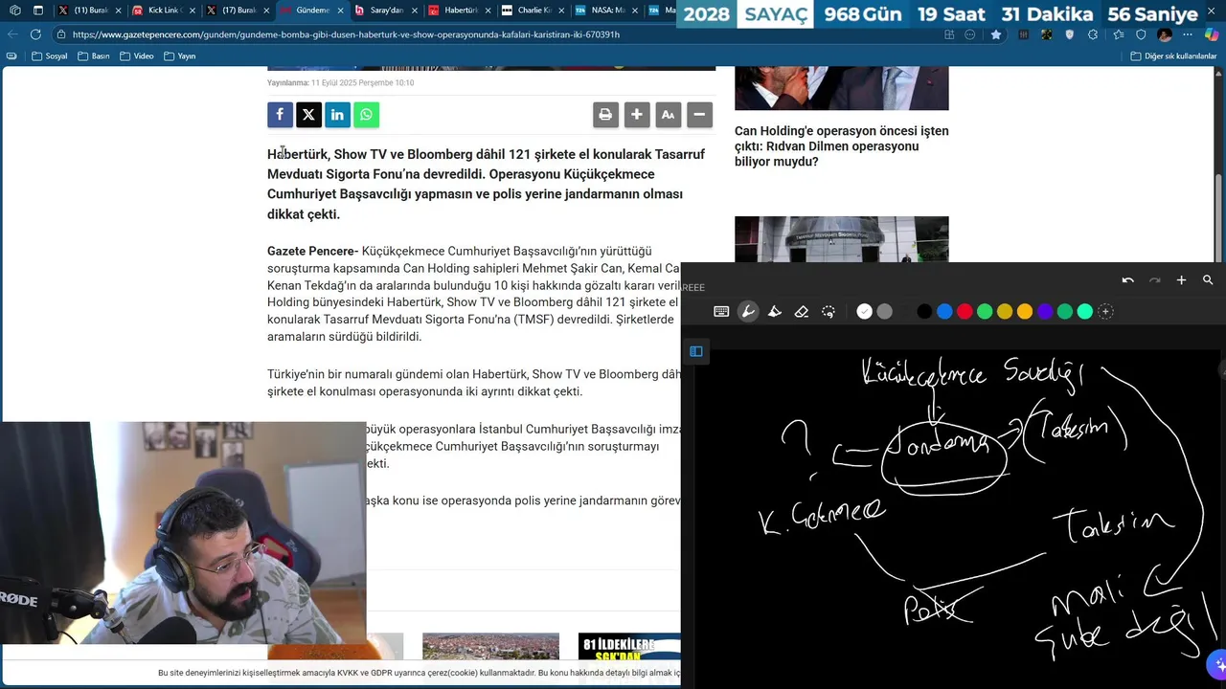1226x689 pixels.
Task: Add a new page with the plus icon in whiteboard
Action: tap(1181, 280)
